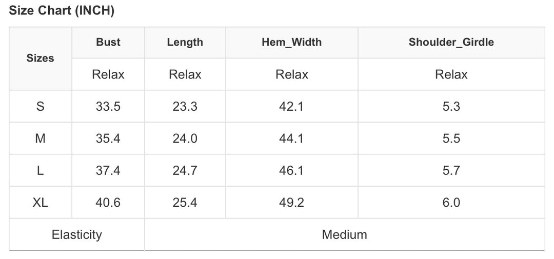Select the Sizes column header
The height and width of the screenshot is (259, 554).
(x=41, y=58)
